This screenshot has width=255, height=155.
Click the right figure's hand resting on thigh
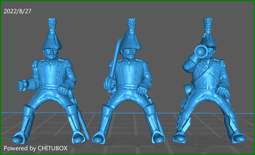tap(223, 88)
